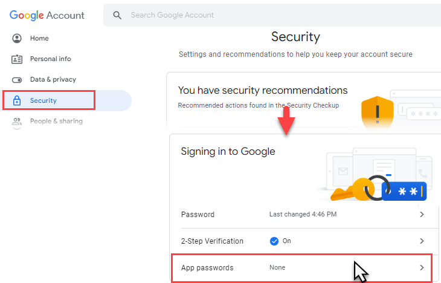Expand the Password row chevron
This screenshot has width=441, height=283.
(422, 215)
